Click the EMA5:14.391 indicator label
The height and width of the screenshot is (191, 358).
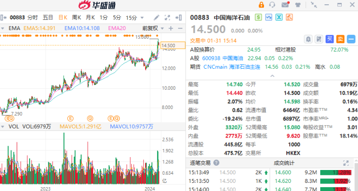point(40,28)
